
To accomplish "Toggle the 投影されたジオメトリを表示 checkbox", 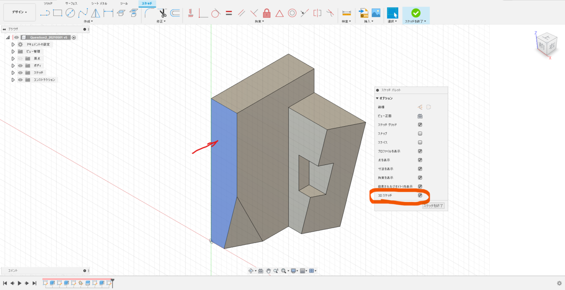I will click(420, 186).
